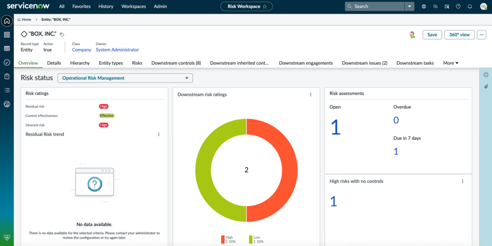Click the Home icon in the left sidebar
The width and height of the screenshot is (492, 246).
pyautogui.click(x=7, y=21)
